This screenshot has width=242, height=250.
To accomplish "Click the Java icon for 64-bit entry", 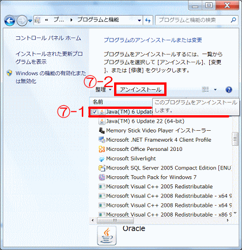I will coord(102,121).
